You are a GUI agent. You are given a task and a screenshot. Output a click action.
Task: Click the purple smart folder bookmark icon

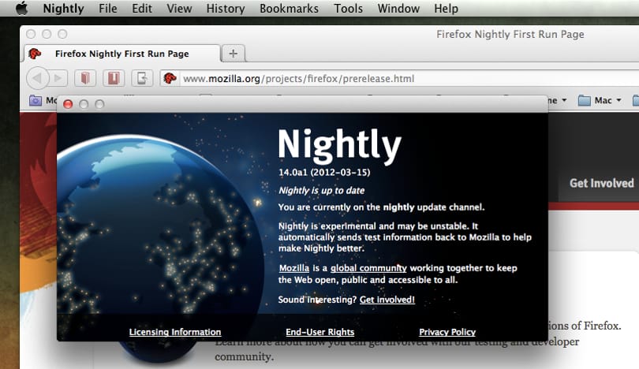[35, 100]
